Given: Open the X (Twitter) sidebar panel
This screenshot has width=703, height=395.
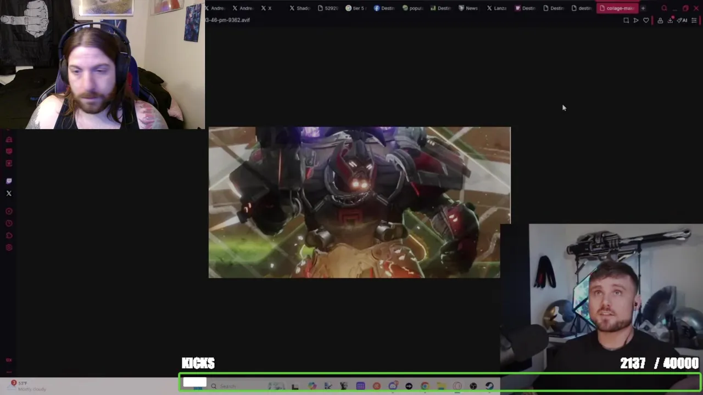Looking at the screenshot, I should (x=9, y=193).
